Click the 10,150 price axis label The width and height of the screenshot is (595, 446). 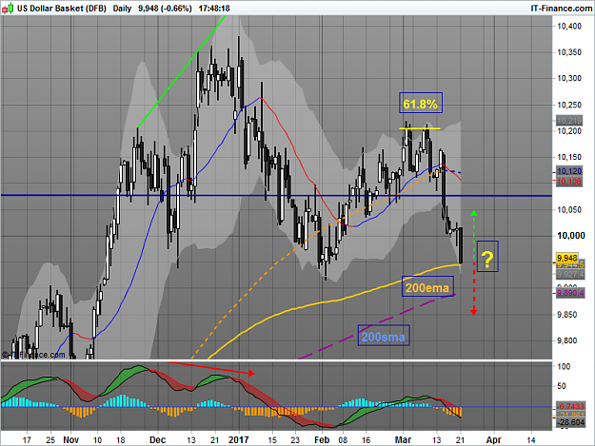click(569, 157)
